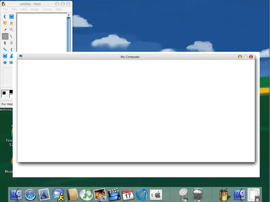Minimize the My Computer window with yellow button

coord(240,57)
